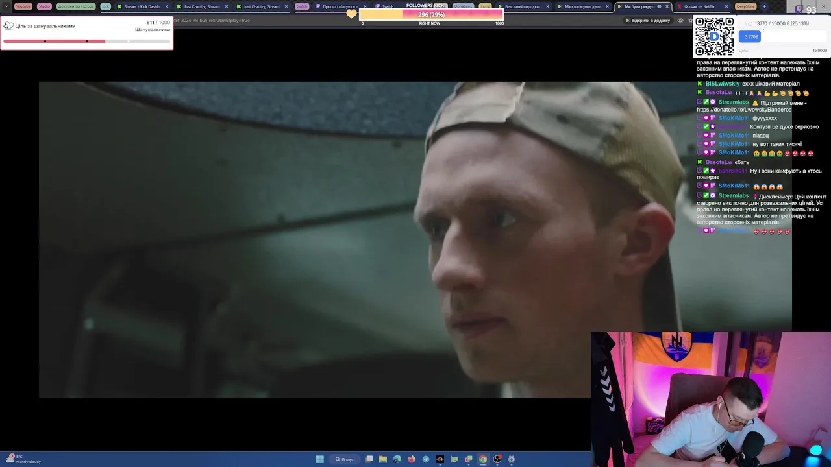
Task: Open Google Chrome taskbar icon
Action: click(483, 459)
